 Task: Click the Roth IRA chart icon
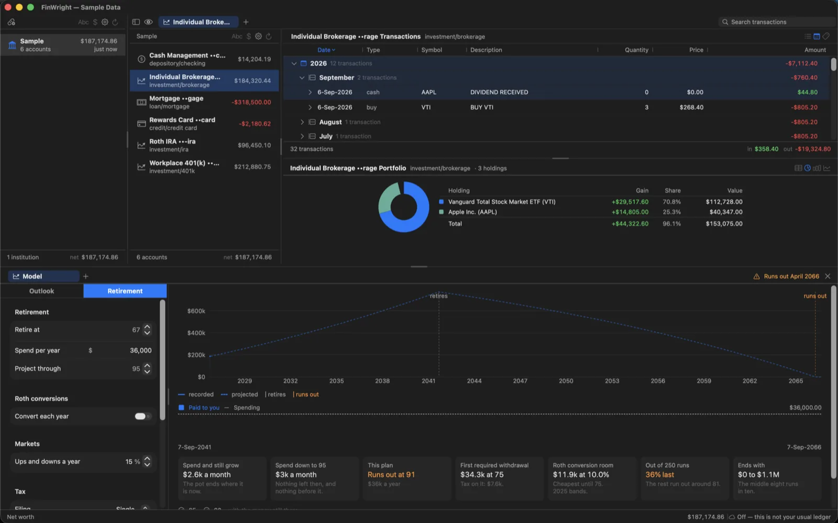click(141, 145)
